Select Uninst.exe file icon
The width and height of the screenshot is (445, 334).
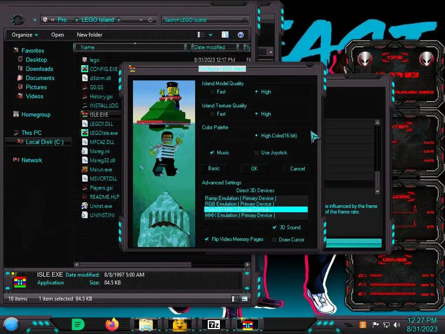click(85, 206)
